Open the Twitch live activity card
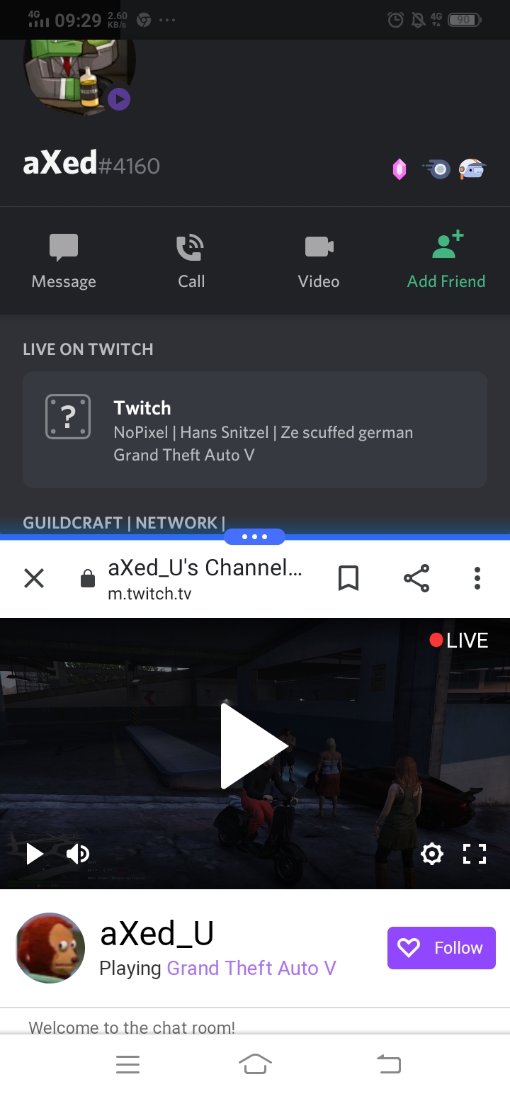This screenshot has height=1094, width=510. pos(255,430)
